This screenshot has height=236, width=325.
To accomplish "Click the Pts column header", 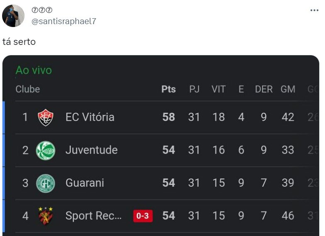I will click(169, 89).
